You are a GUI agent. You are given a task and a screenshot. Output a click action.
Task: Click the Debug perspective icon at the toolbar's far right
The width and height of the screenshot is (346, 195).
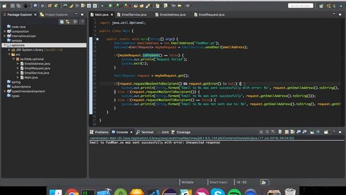[341, 6]
